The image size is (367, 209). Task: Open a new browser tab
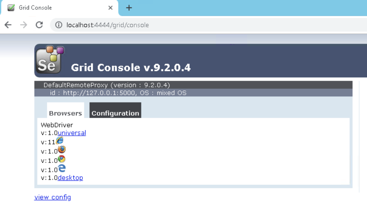click(x=129, y=8)
